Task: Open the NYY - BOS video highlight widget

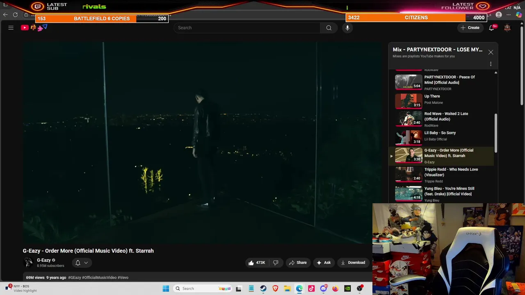Action: 21,288
